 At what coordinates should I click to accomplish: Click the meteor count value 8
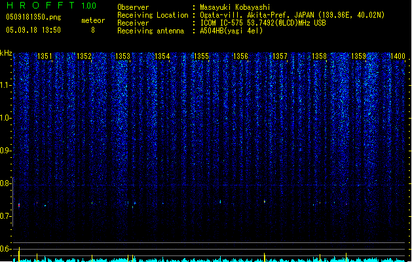point(93,30)
